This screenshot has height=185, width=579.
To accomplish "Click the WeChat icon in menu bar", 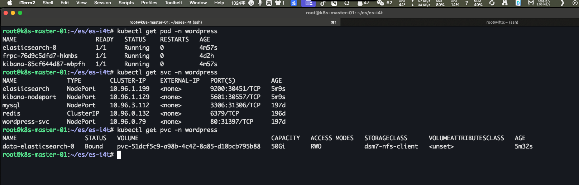I will 380,3.
